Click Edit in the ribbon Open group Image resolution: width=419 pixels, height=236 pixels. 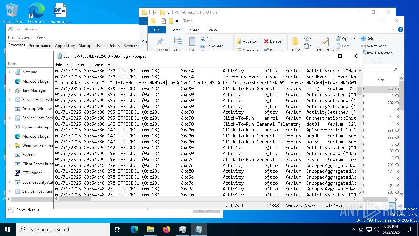pyautogui.click(x=342, y=46)
